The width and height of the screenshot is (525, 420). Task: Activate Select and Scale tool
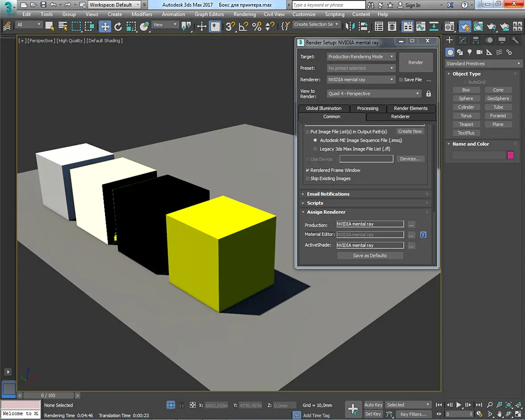tap(131, 26)
